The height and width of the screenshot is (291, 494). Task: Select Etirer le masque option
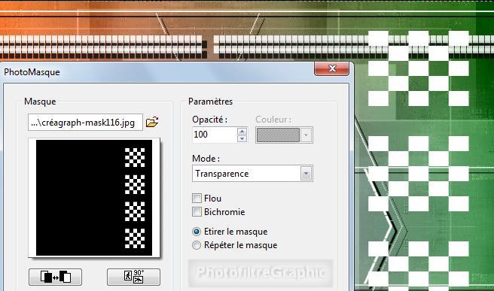pos(197,232)
